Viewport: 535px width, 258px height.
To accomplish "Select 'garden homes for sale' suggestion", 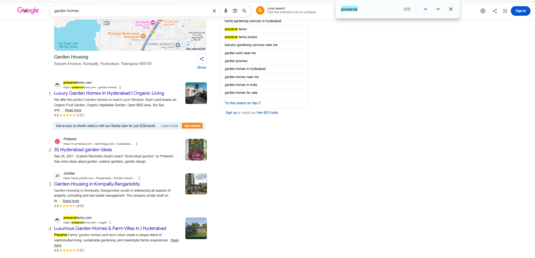I will [241, 93].
